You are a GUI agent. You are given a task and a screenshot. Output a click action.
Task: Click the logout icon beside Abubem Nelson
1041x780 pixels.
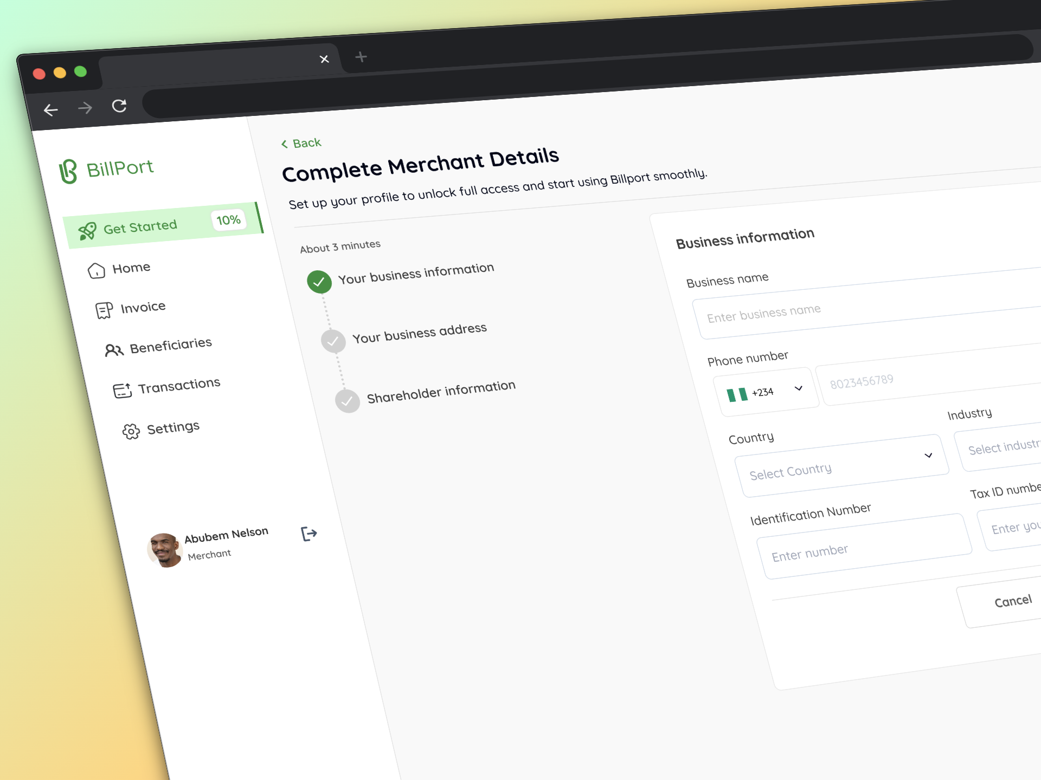(x=309, y=534)
